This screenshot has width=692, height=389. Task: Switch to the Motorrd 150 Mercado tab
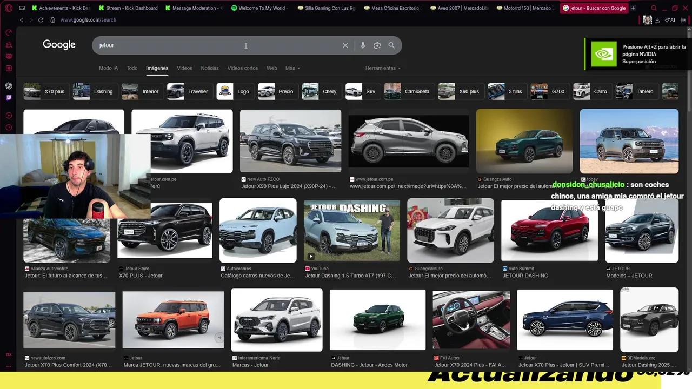pos(525,8)
